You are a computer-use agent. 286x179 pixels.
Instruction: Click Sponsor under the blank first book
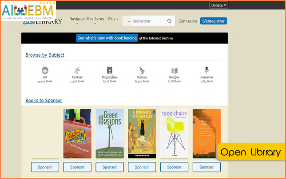point(45,167)
